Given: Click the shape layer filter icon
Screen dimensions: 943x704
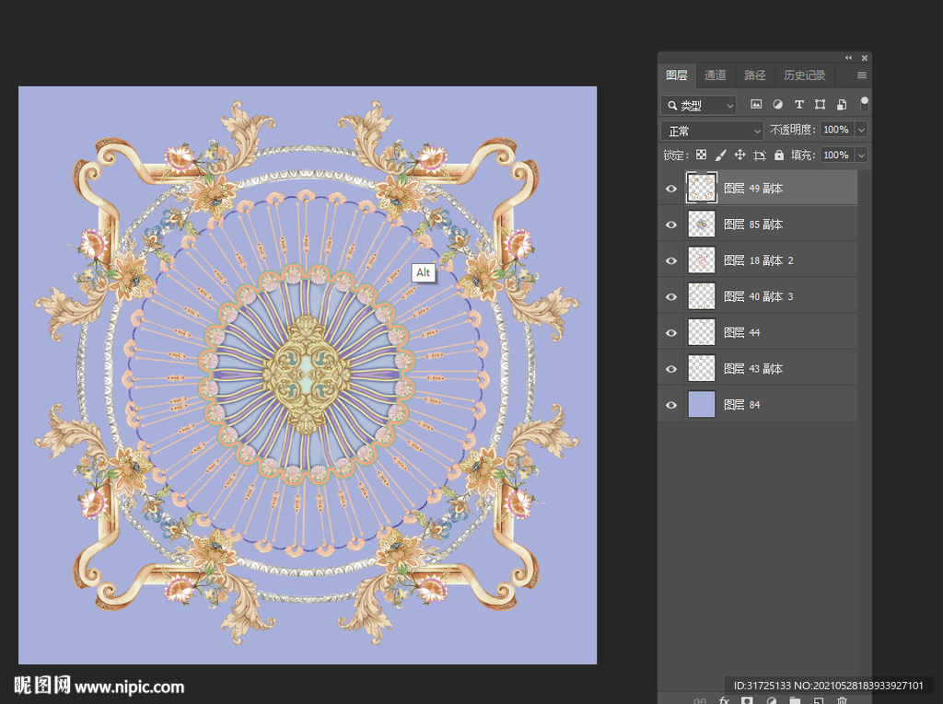Looking at the screenshot, I should click(820, 105).
